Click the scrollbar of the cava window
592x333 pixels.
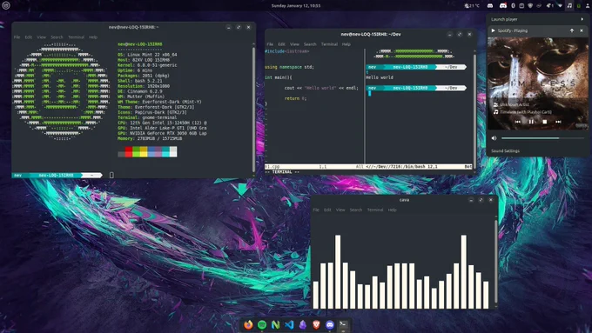495,261
